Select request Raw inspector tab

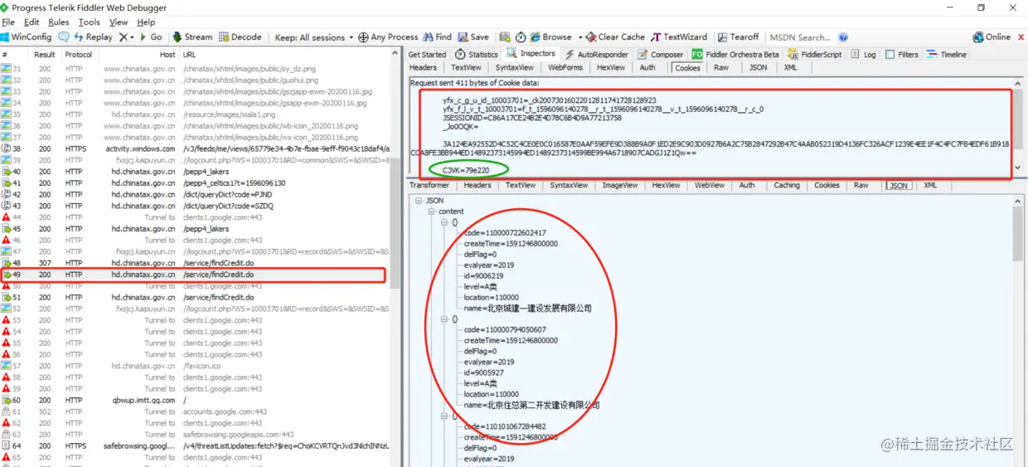click(x=721, y=68)
